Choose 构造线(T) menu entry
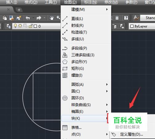The width and height of the screenshot is (155, 139). point(86,32)
